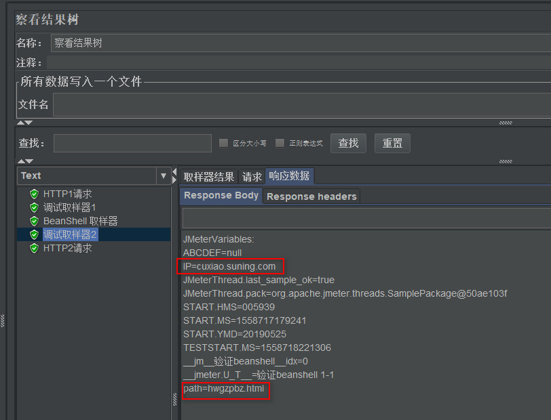Image resolution: width=551 pixels, height=420 pixels.
Task: Click the shield icon beside BeanShell 取样器
Action: tap(33, 221)
